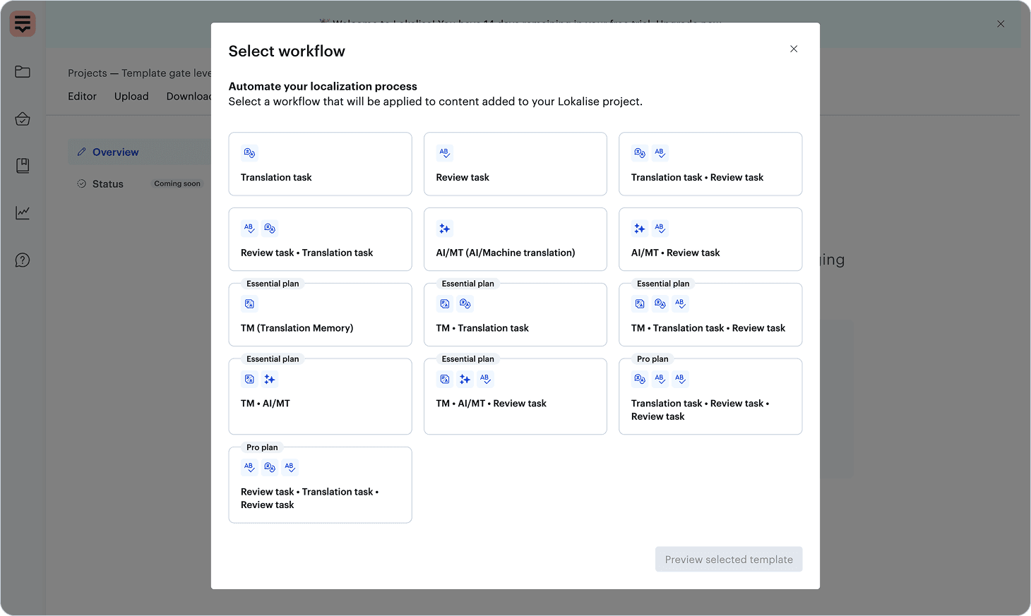1031x616 pixels.
Task: Select the Review task workflow card
Action: [x=515, y=164]
